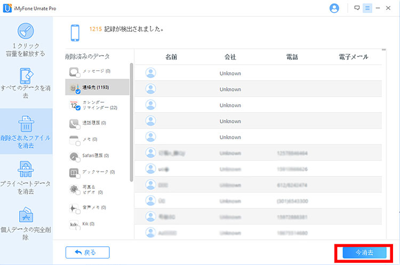Click the Kik app icon

74,224
